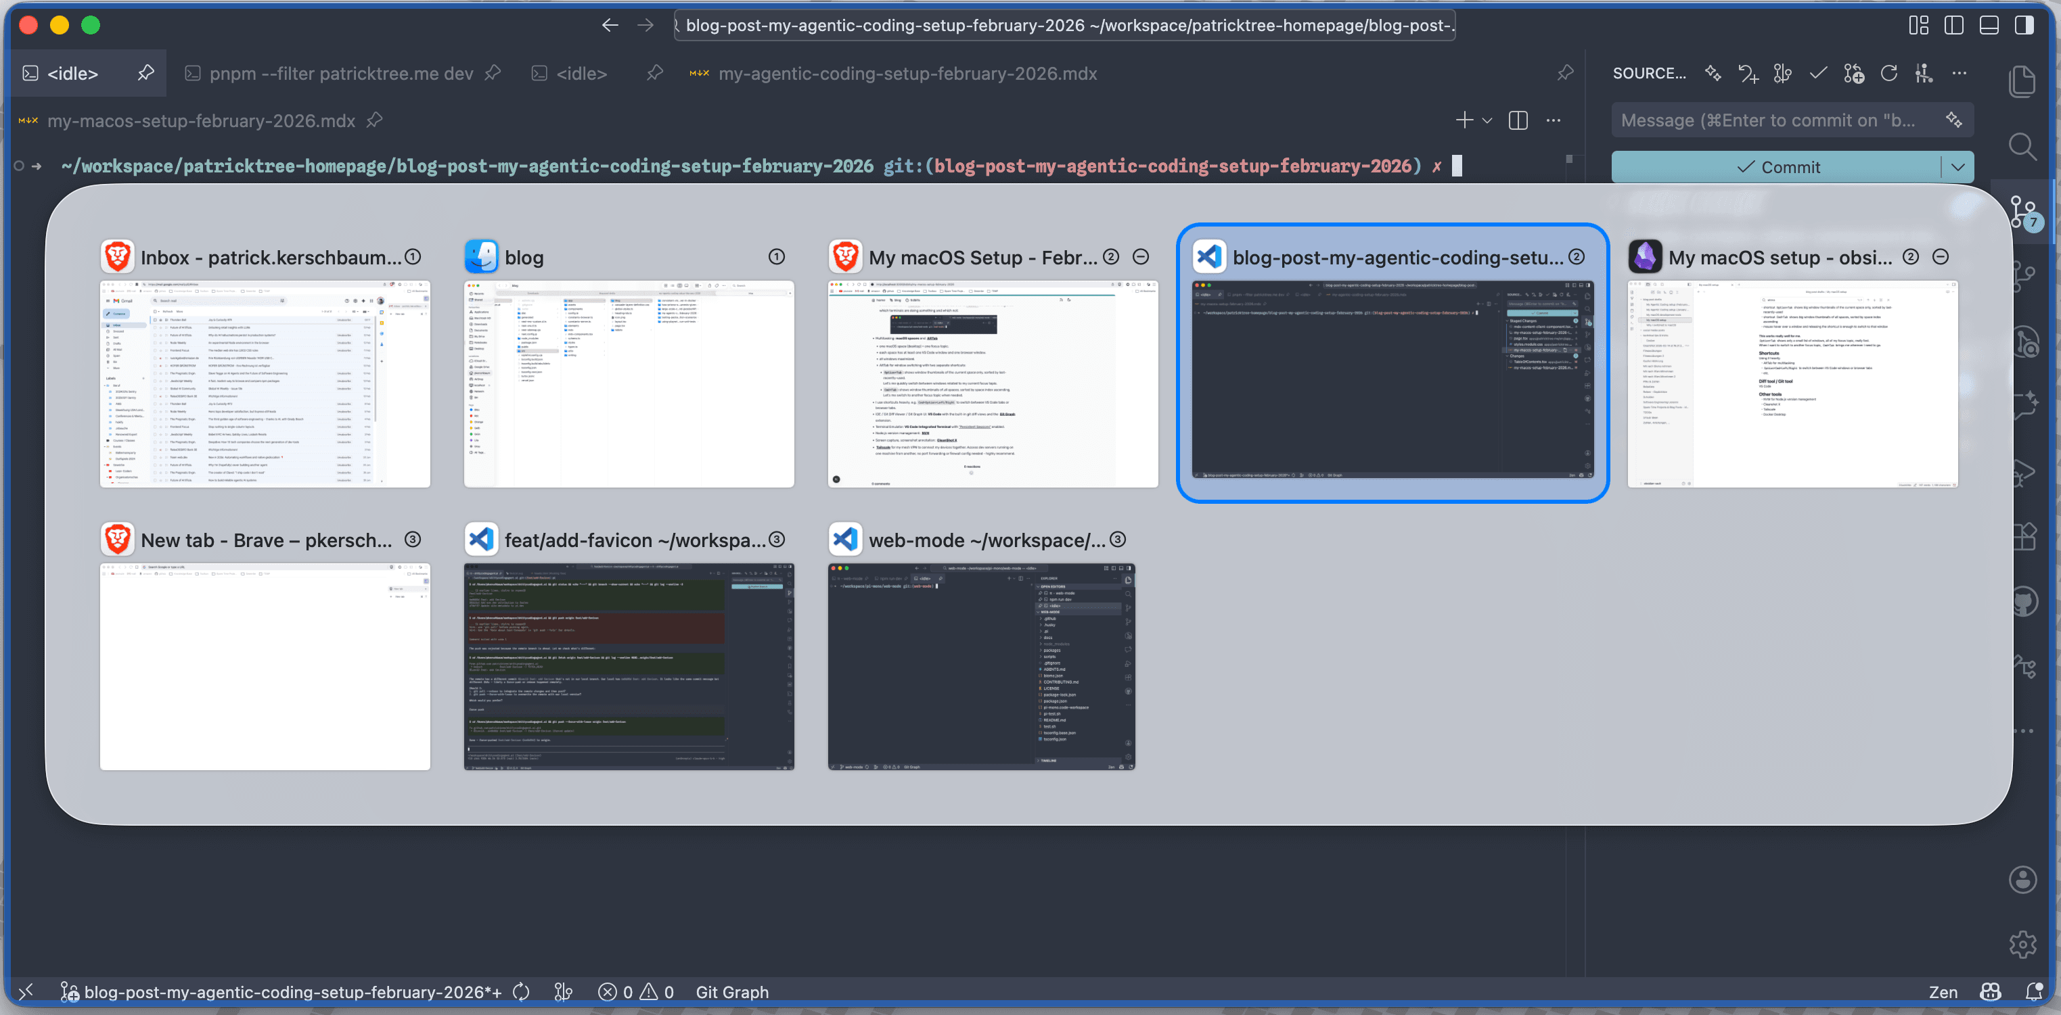2061x1015 pixels.
Task: Select the New tab Brave window thumbnail
Action: click(265, 666)
